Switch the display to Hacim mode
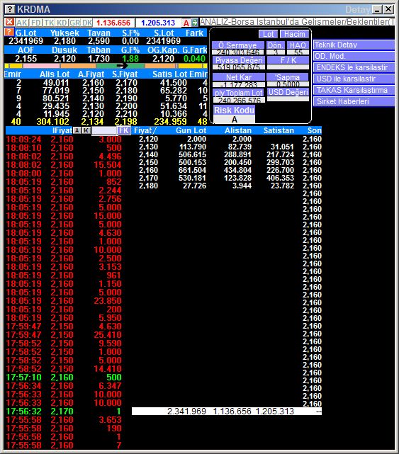The image size is (399, 454). 294,34
